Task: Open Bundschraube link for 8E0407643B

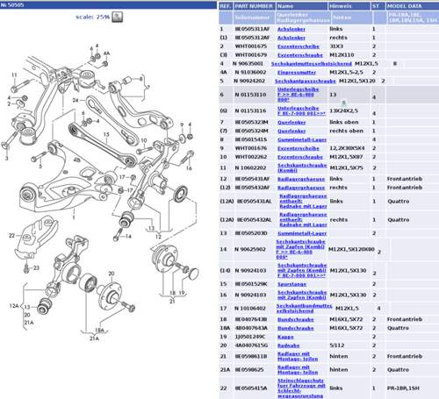Action: click(295, 320)
